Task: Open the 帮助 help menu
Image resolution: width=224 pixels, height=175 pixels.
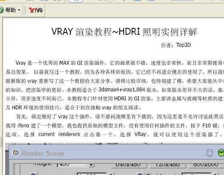Action: pyautogui.click(x=11, y=10)
